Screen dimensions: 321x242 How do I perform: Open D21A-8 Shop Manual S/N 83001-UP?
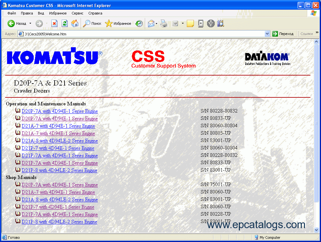pos(60,200)
